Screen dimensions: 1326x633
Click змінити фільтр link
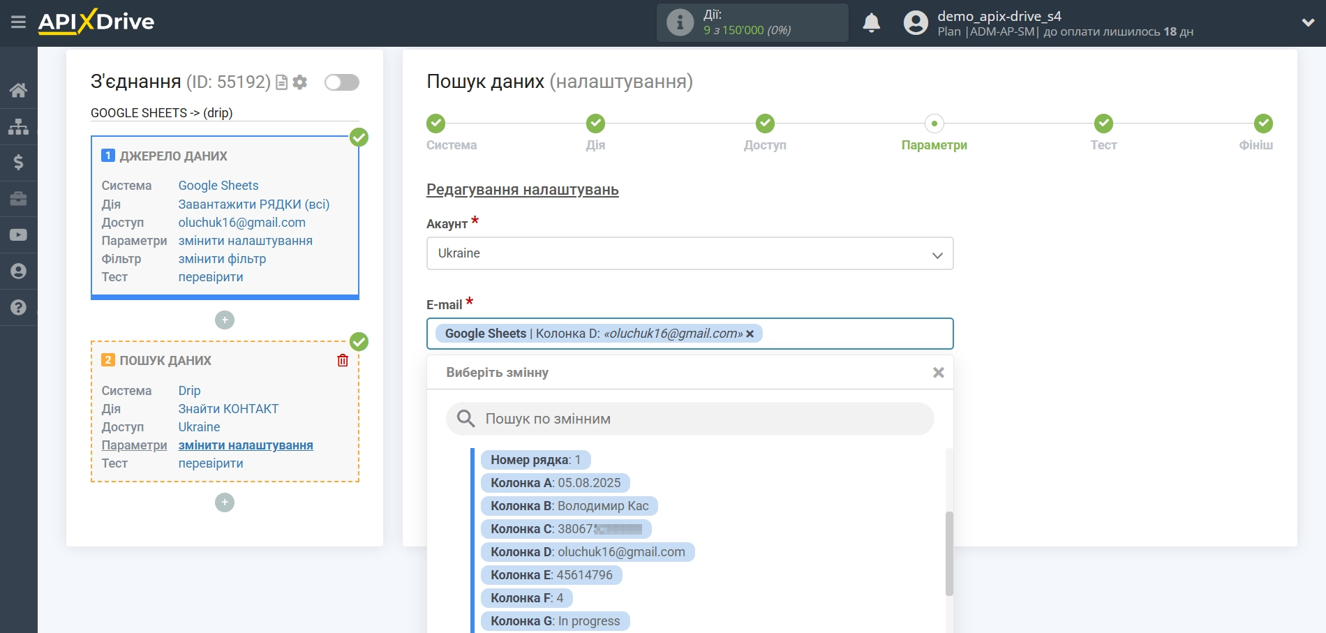222,259
